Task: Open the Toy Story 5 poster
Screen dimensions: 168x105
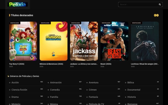Action: tap(23, 41)
